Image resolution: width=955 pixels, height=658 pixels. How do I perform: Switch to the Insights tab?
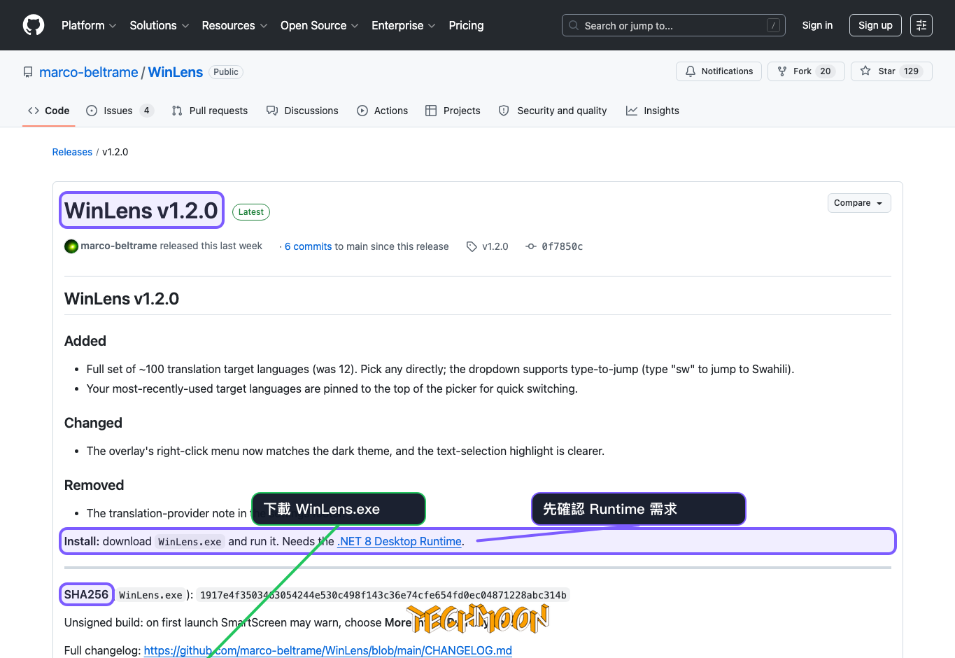[x=653, y=111]
